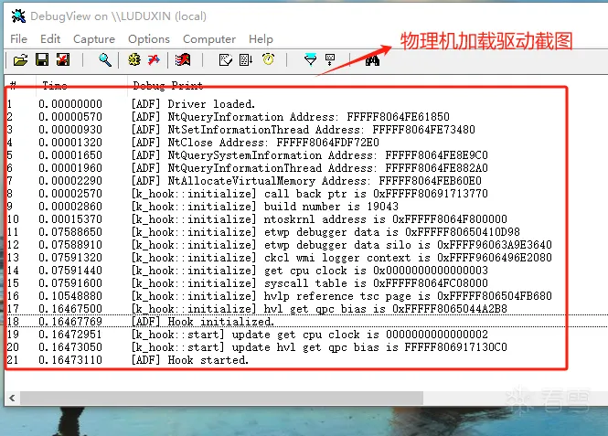Open Find with the binoculars icon
Screen dimensions: 608x436
[x=372, y=60]
